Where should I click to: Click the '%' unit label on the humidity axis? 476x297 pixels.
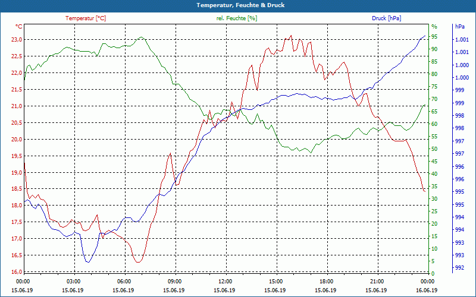434,27
